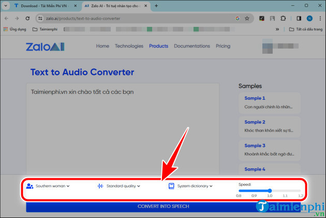Bookmark this page with the star icon

pyautogui.click(x=247, y=19)
